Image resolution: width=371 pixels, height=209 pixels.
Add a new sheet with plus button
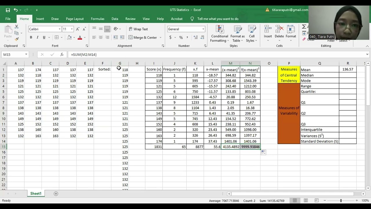coord(56,194)
